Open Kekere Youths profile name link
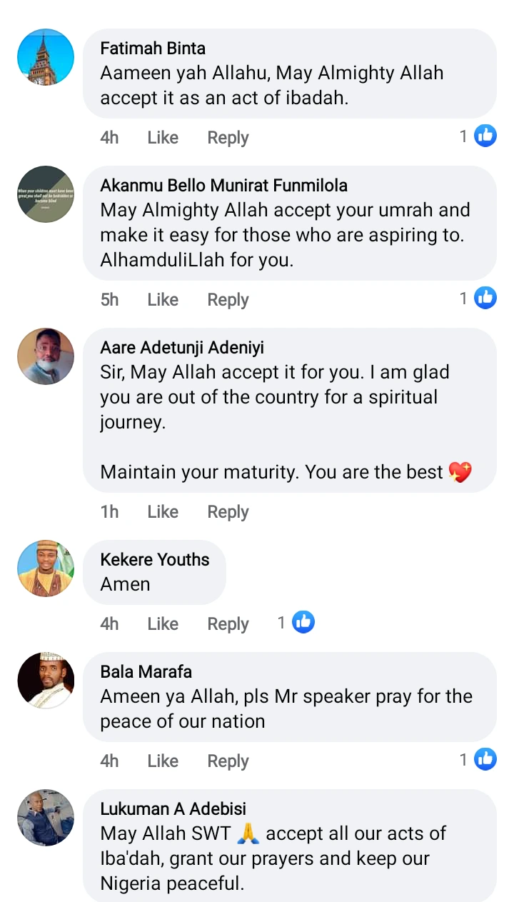This screenshot has width=514, height=902. pyautogui.click(x=155, y=559)
